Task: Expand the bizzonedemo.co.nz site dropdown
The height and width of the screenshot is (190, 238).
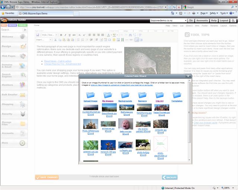Action: [x=185, y=21]
